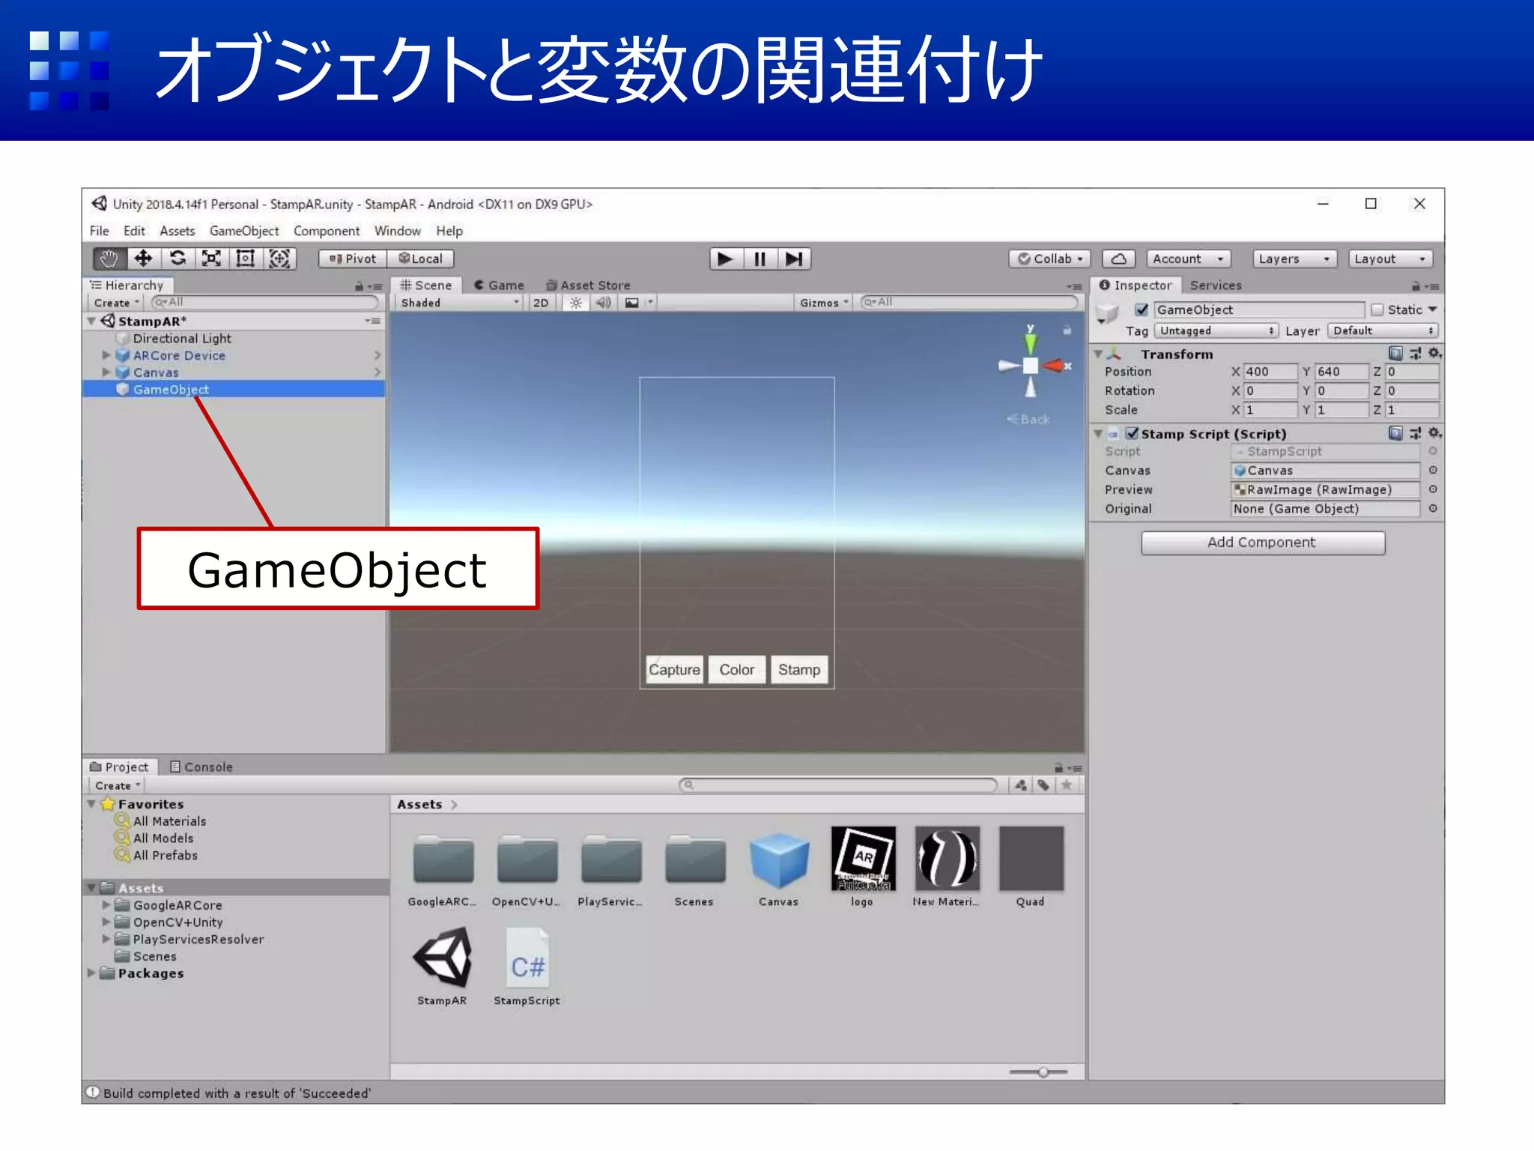Expand ARCore Device in Hierarchy
Viewport: 1534px width, 1151px height.
(106, 355)
